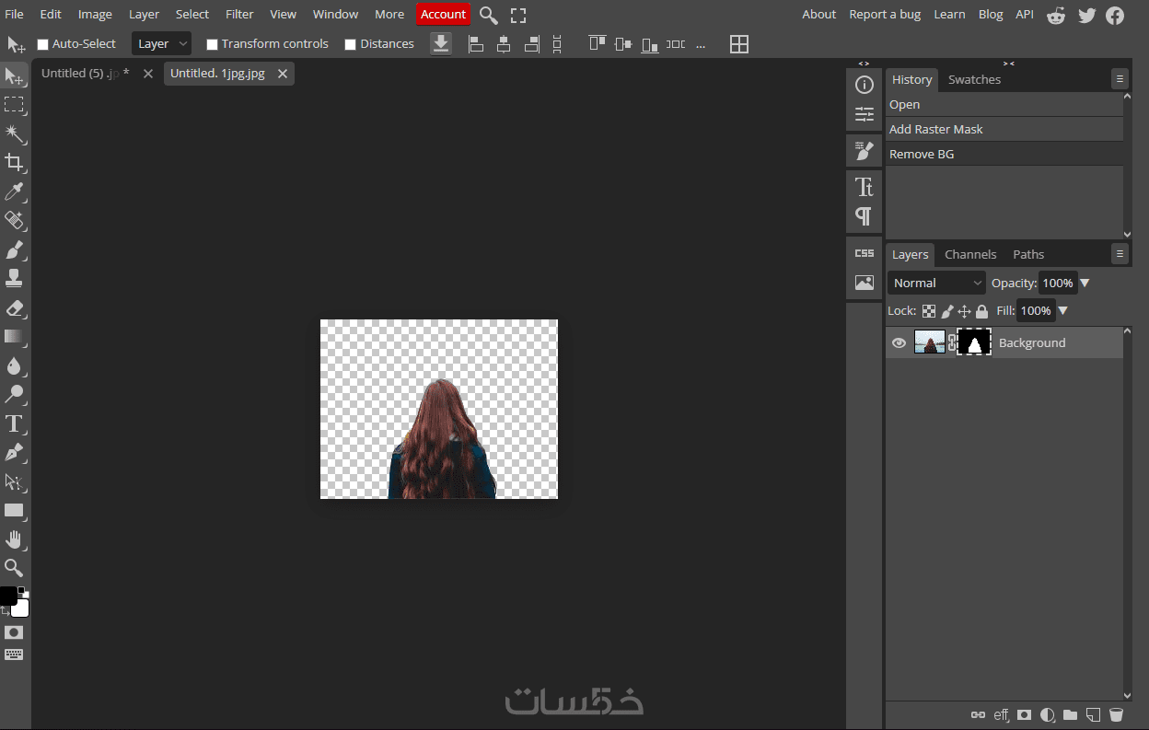The width and height of the screenshot is (1149, 730).
Task: Click the search magnifier in menu bar
Action: click(489, 15)
